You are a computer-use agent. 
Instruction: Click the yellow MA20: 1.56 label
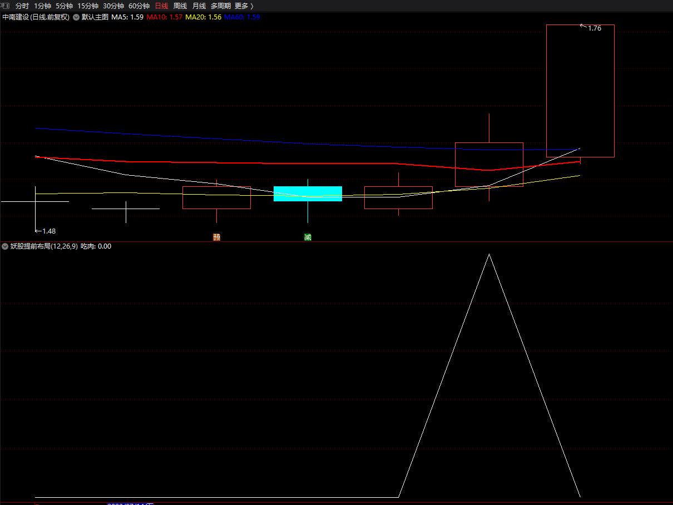coord(204,17)
